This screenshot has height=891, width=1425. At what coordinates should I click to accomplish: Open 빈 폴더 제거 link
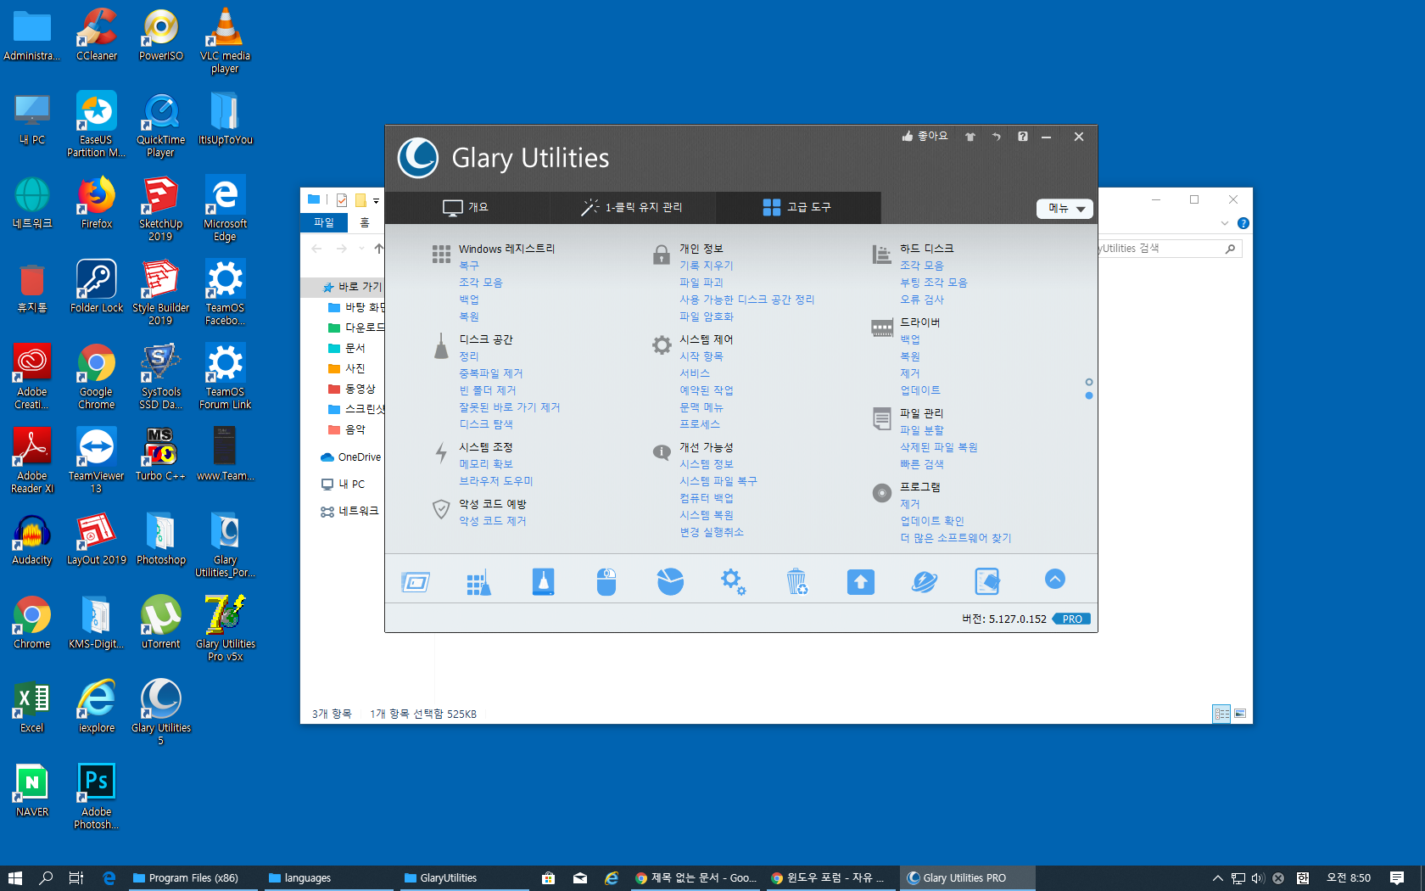tap(488, 390)
